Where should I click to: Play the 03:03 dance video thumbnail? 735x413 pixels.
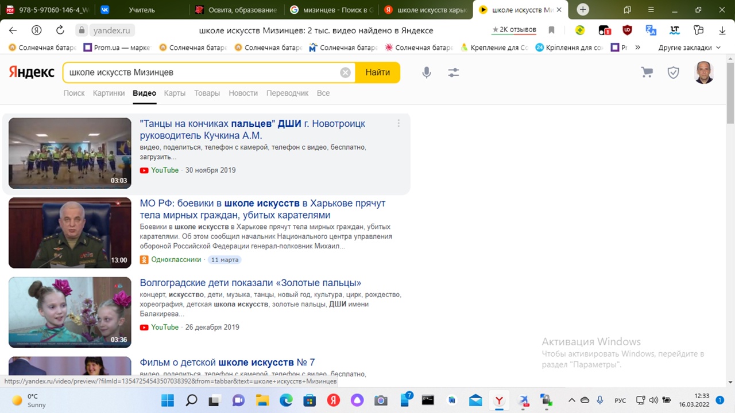pyautogui.click(x=70, y=153)
